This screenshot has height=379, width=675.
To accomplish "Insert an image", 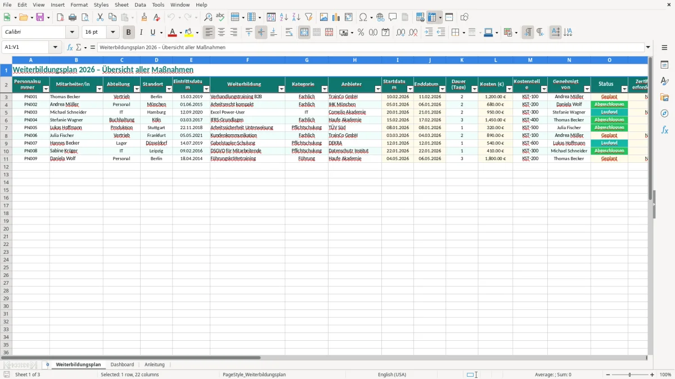I will coord(324,17).
